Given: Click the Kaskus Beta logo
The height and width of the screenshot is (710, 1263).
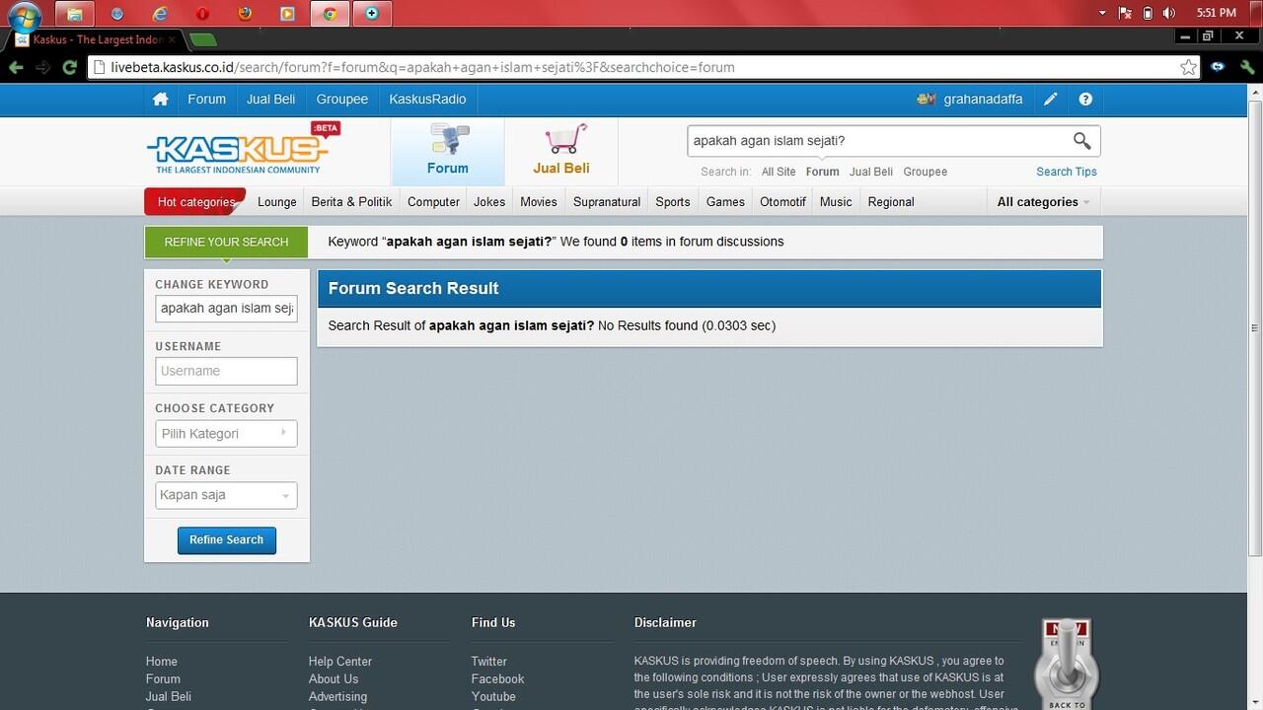Looking at the screenshot, I should coord(243,149).
